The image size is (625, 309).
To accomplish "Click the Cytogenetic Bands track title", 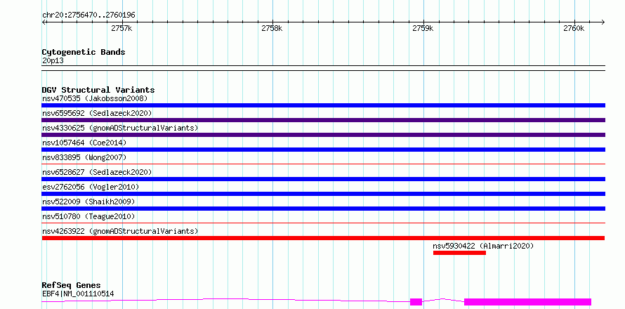I will [84, 52].
